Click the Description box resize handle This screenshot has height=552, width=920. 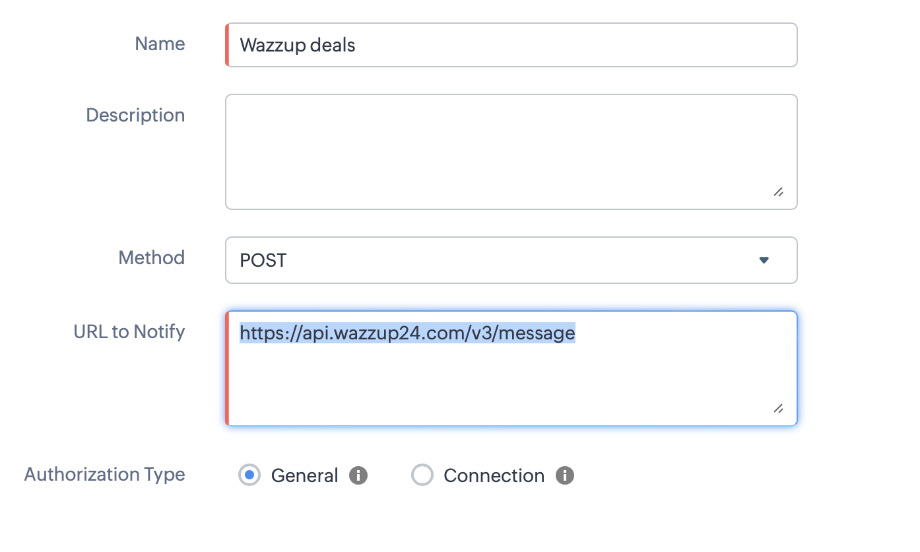(778, 192)
